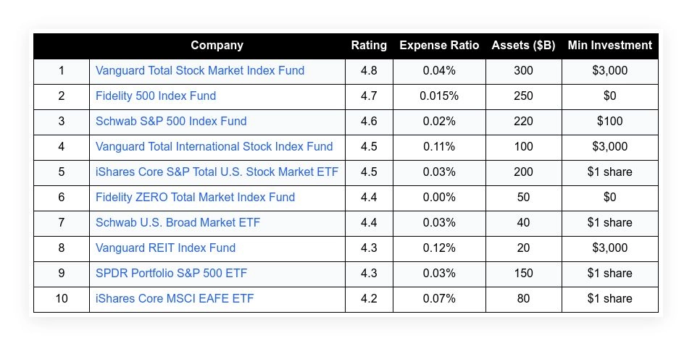The height and width of the screenshot is (346, 692).
Task: Click the Company column header
Action: (x=217, y=46)
